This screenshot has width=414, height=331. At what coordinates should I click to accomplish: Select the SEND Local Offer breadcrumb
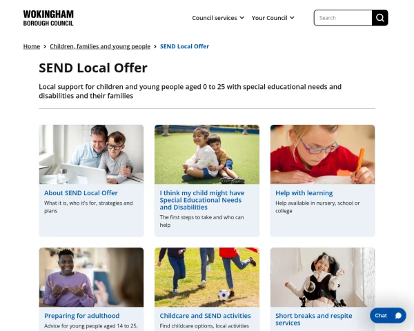pos(184,46)
